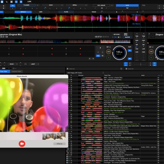This screenshot has height=164, width=164.
Task: Click deck 1 track overview waveform
Action: [x=65, y=41]
